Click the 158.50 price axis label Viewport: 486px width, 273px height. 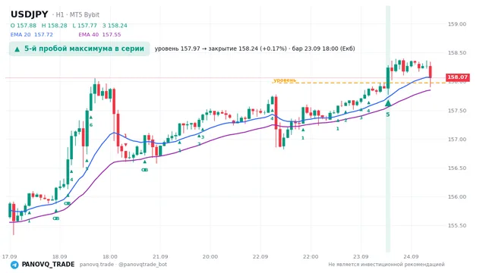pyautogui.click(x=457, y=53)
